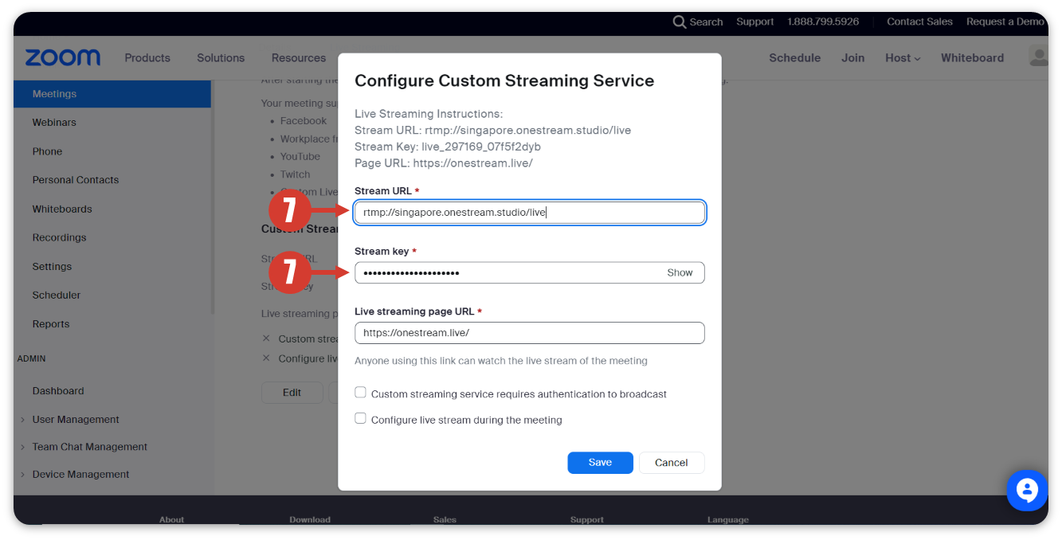
Task: Cancel the streaming service dialog
Action: [671, 463]
